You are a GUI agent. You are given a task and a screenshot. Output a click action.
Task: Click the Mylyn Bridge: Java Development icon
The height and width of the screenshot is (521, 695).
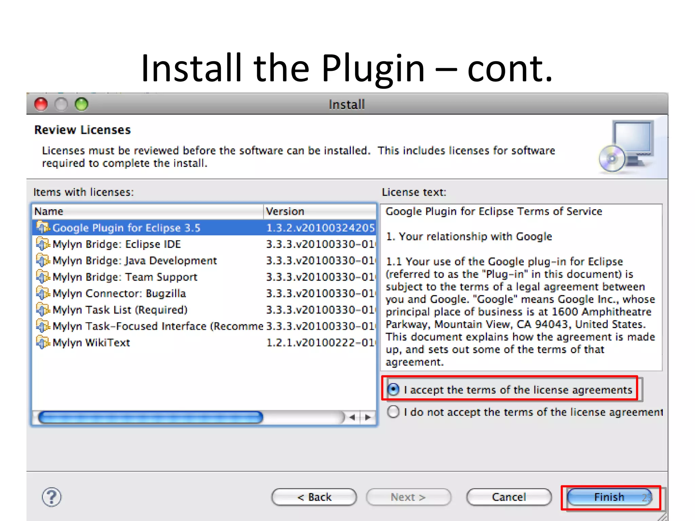click(x=43, y=260)
